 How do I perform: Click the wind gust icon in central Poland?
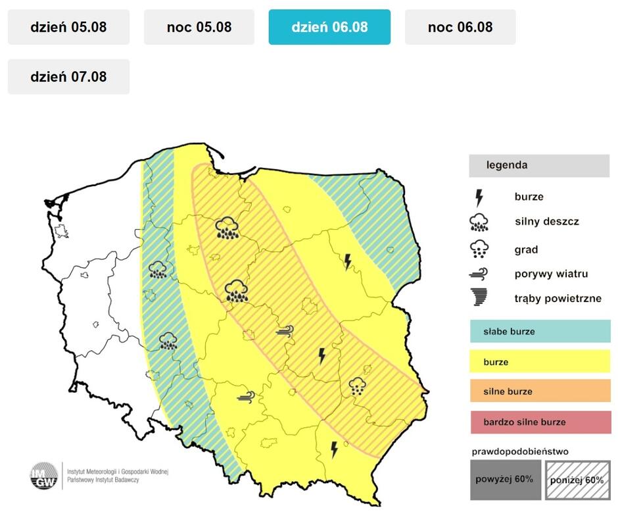click(285, 332)
